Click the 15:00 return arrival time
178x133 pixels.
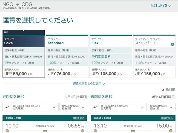coord(163,126)
